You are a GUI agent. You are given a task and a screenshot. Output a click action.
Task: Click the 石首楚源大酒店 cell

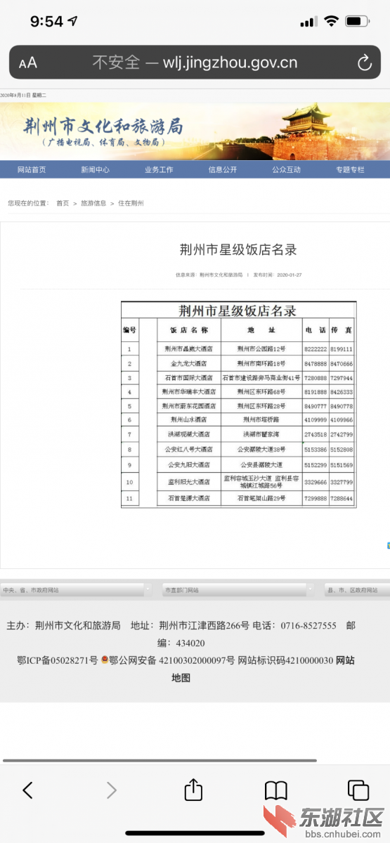point(188,498)
